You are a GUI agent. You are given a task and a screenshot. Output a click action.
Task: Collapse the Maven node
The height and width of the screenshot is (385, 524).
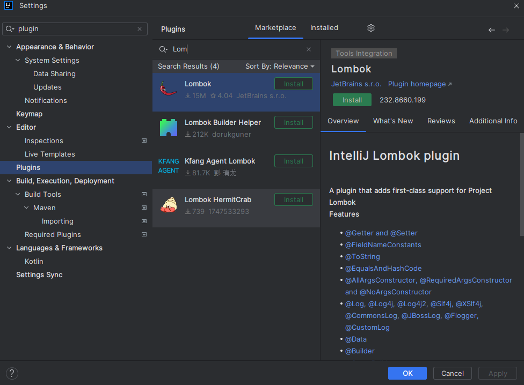26,208
